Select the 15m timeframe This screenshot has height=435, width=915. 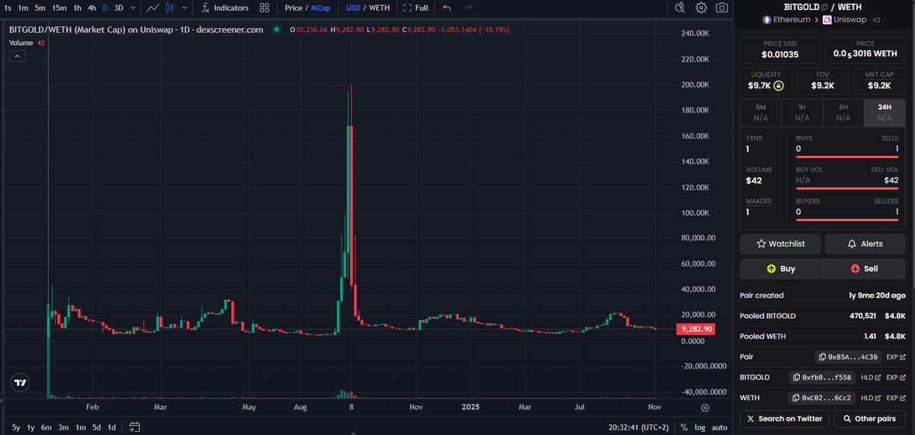(59, 8)
